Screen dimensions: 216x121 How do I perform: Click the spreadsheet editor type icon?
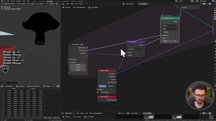coord(2,86)
